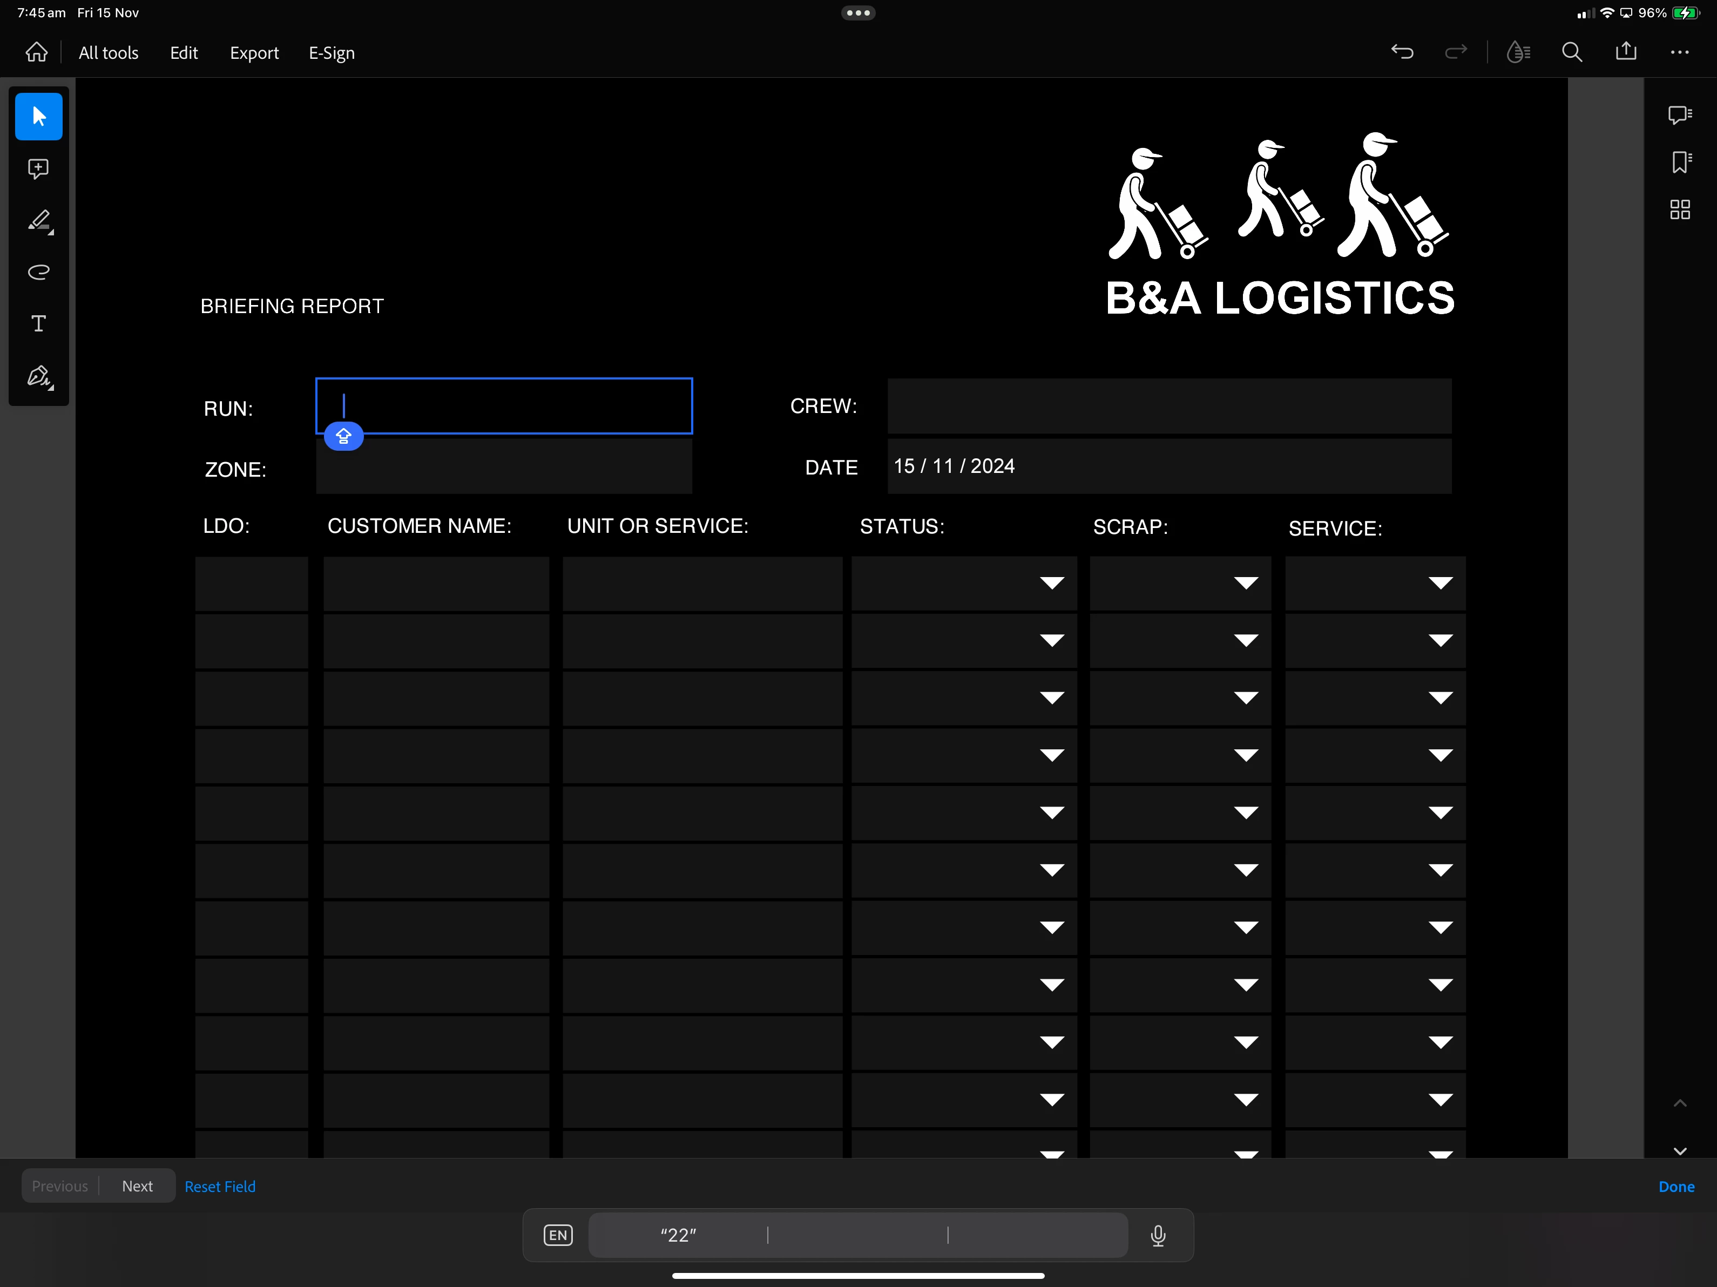Open the bookmarks panel
Screen dimensions: 1717x1287
1680,162
